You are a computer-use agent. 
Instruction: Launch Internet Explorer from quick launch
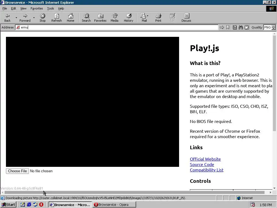coord(29,205)
